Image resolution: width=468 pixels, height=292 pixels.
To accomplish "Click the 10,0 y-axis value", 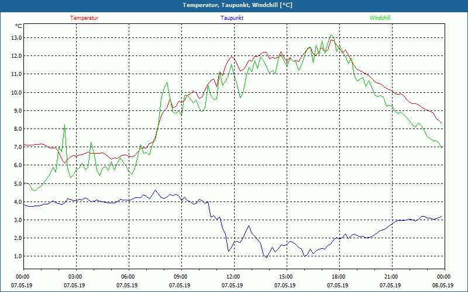I will click(x=17, y=92).
